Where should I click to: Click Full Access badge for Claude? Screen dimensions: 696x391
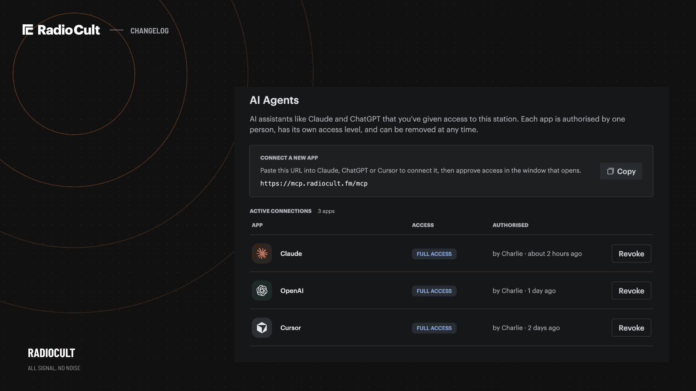pos(434,254)
